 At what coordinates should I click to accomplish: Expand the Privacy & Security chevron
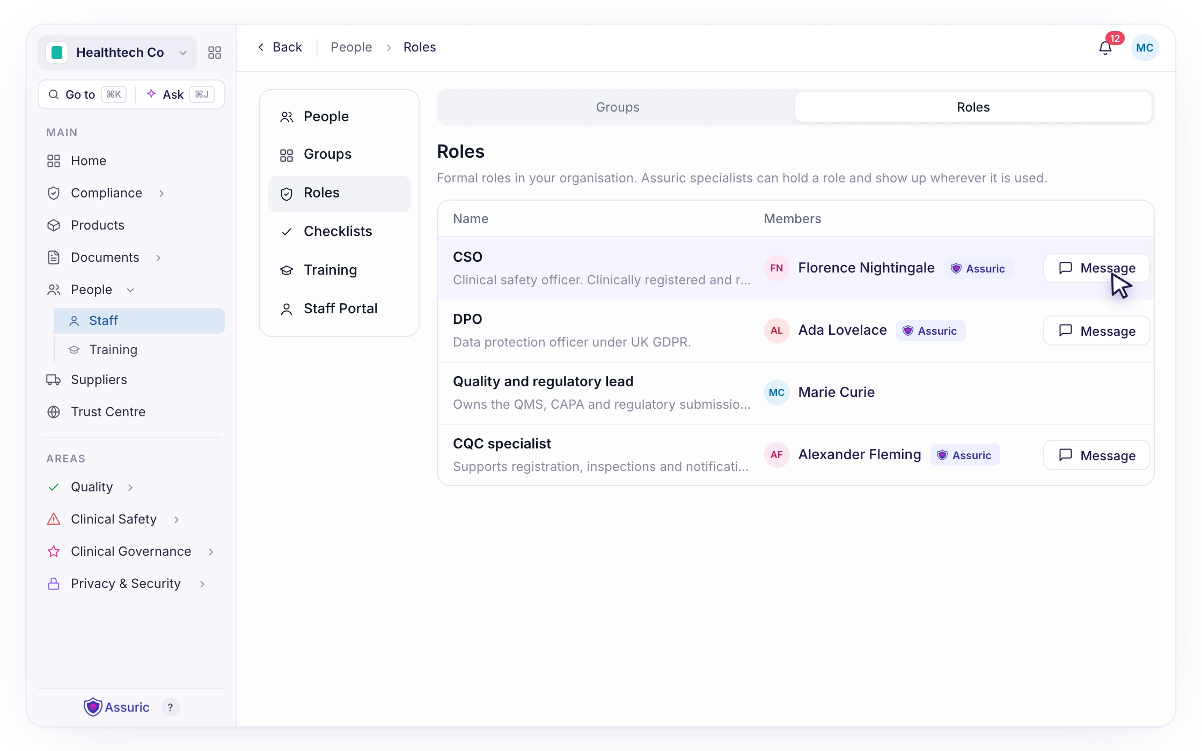[202, 584]
